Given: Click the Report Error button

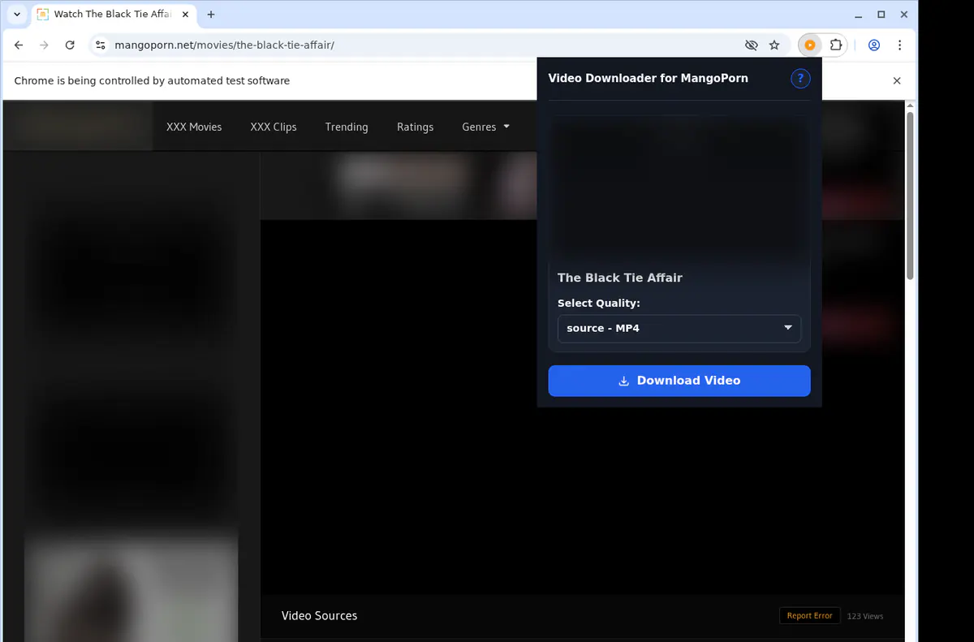Looking at the screenshot, I should click(x=809, y=616).
